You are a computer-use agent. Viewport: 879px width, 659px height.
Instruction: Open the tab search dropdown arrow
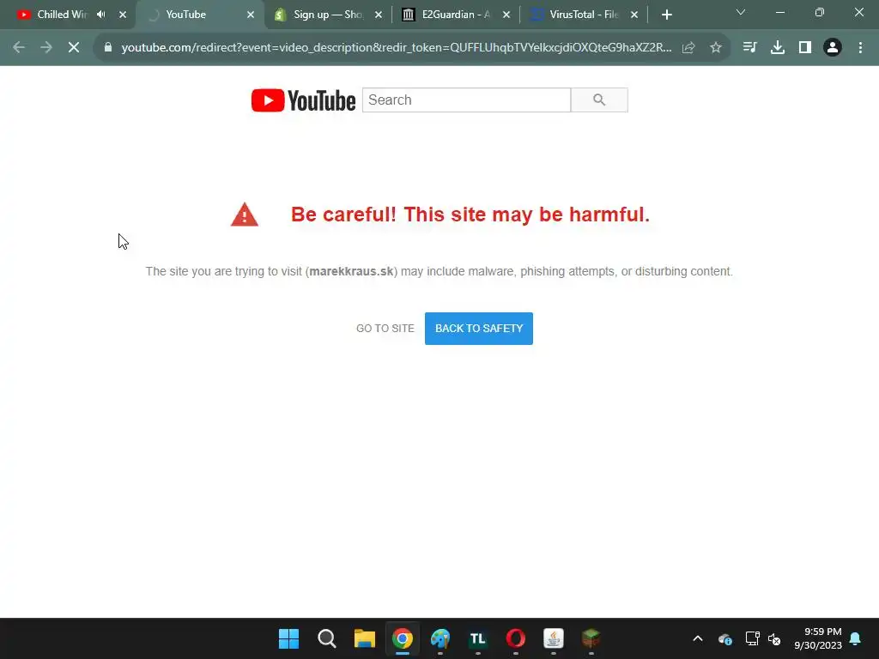click(x=741, y=12)
